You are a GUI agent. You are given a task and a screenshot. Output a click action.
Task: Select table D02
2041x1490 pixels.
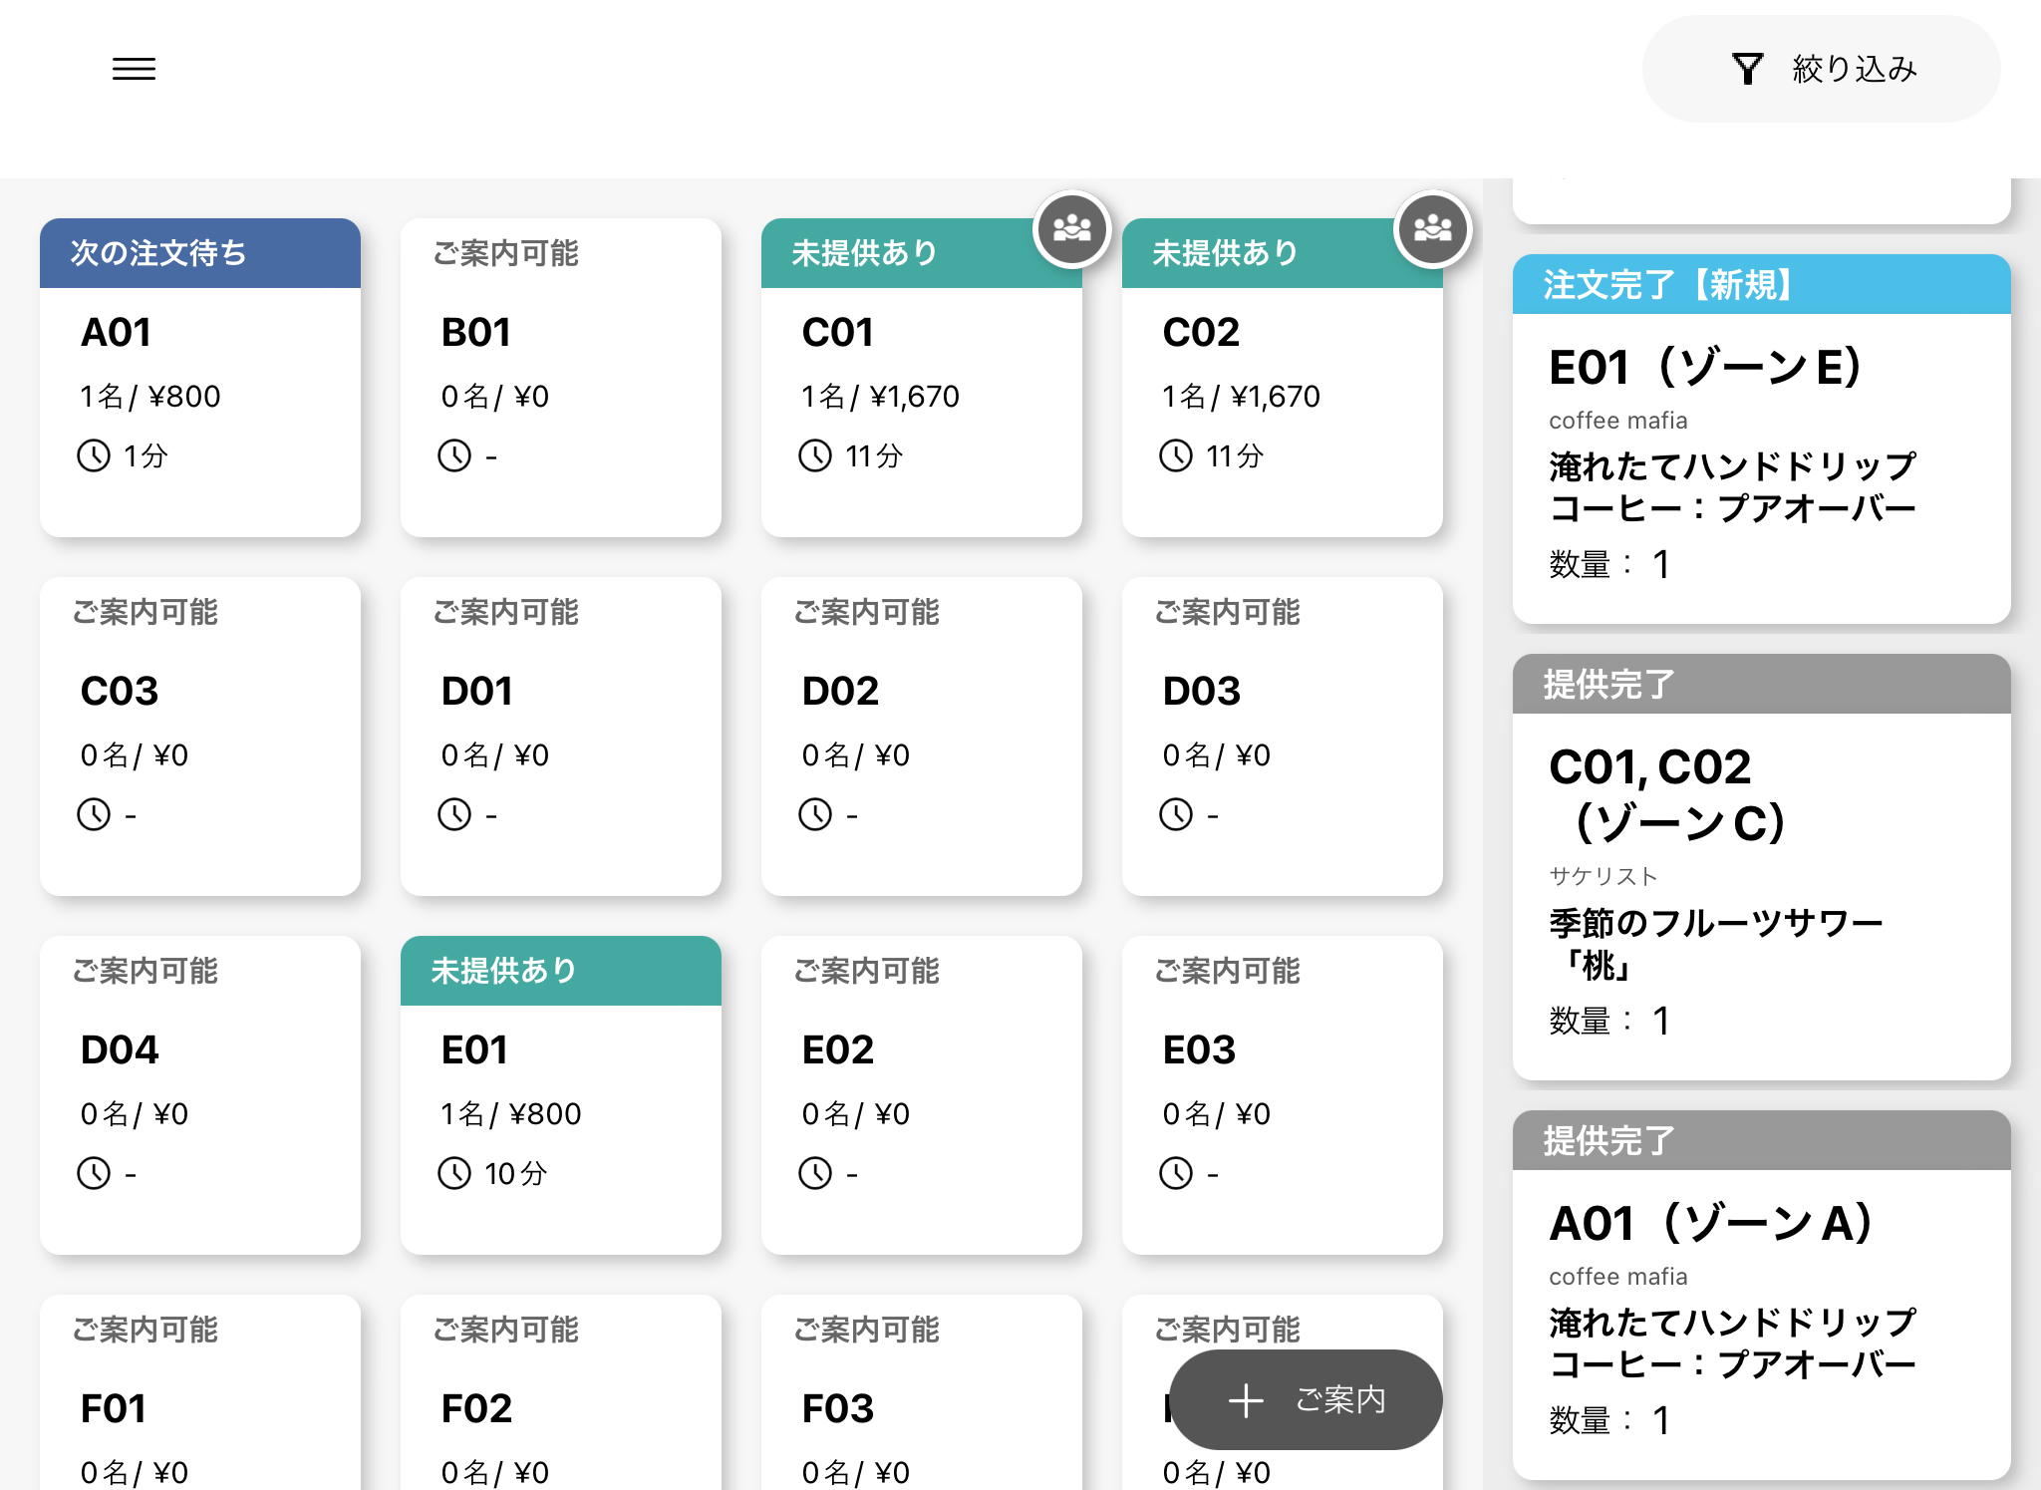click(x=922, y=737)
